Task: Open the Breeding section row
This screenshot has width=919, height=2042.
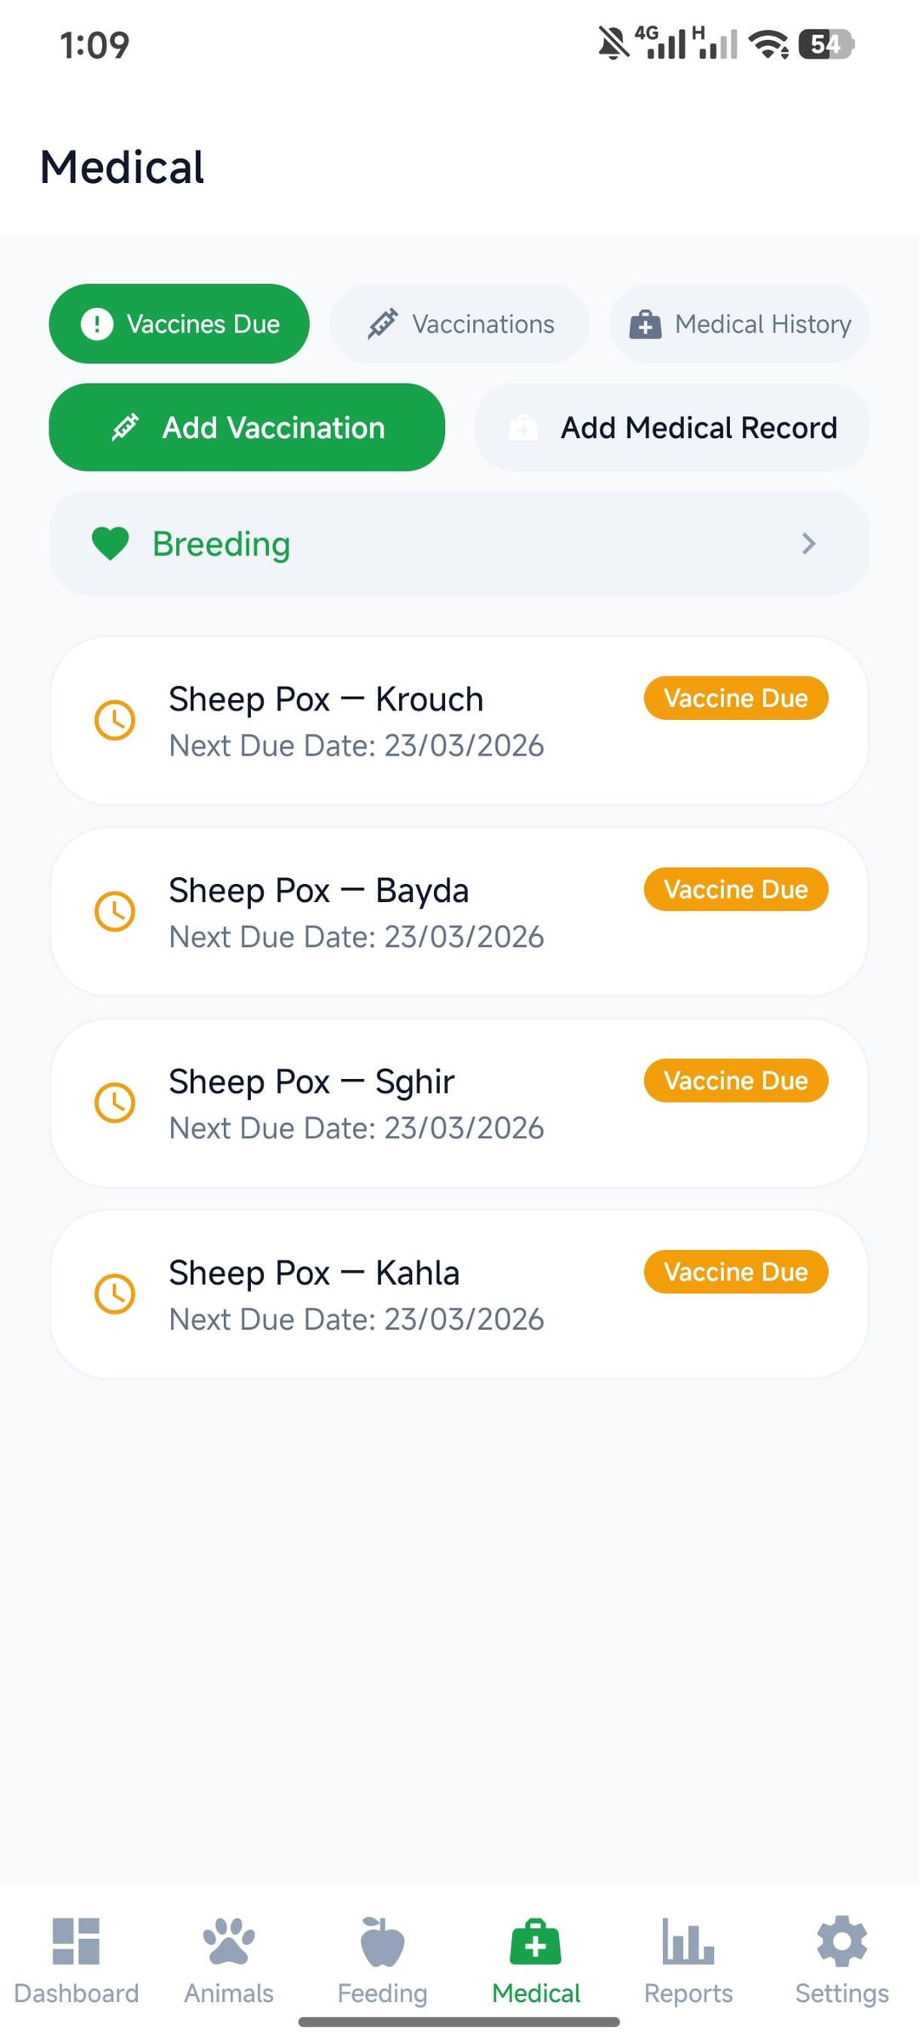Action: coord(459,543)
